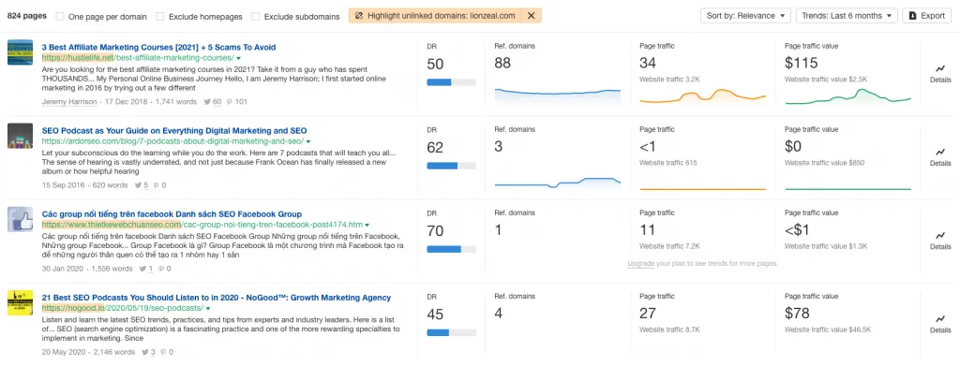Enable One page per domain checkbox
The height and width of the screenshot is (366, 960).
pos(60,17)
